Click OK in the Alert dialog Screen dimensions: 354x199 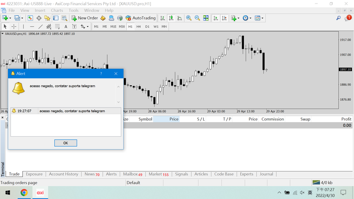65,143
